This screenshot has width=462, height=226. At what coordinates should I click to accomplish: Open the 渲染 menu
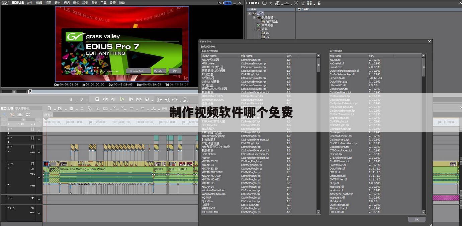pyautogui.click(x=94, y=3)
